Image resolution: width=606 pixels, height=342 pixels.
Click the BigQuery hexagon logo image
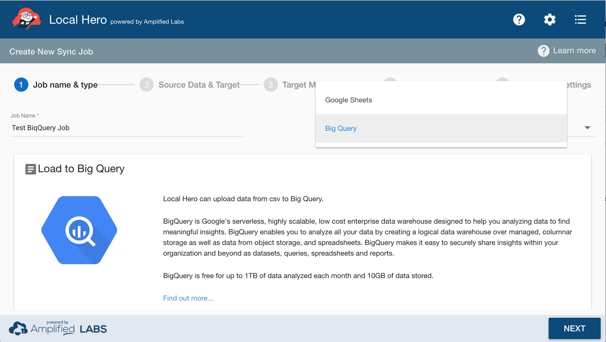tap(79, 230)
